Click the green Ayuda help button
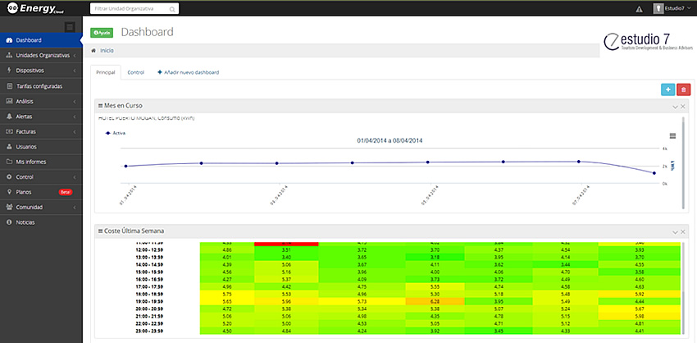The image size is (697, 343). coord(102,33)
